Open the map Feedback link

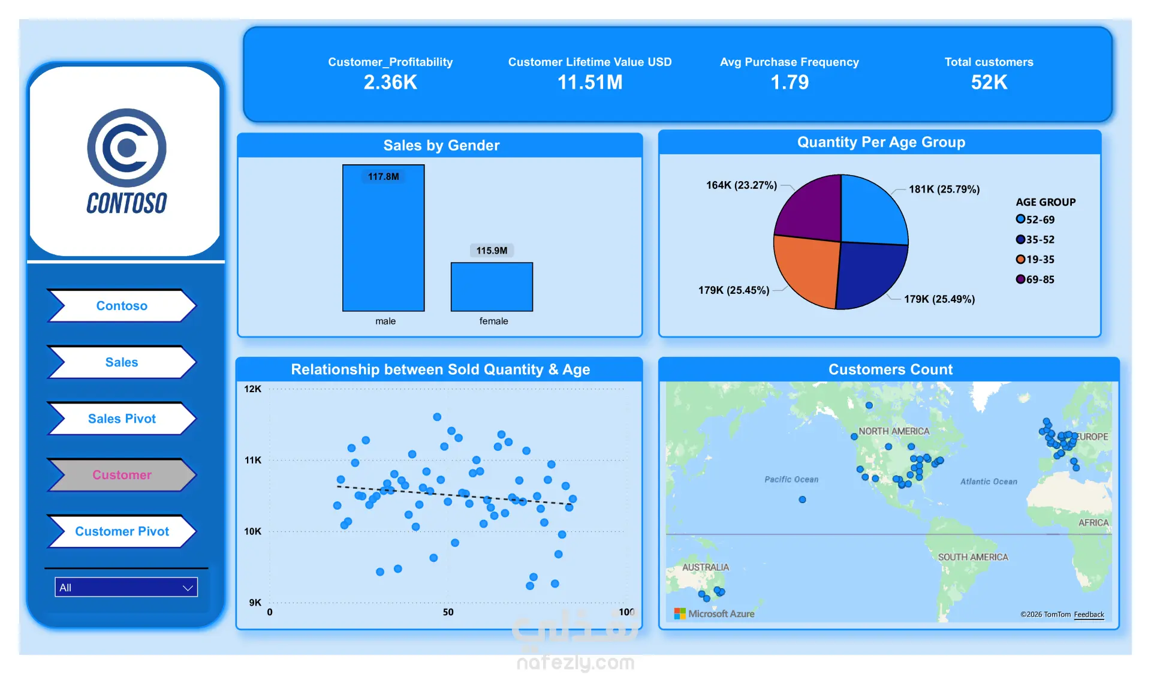pyautogui.click(x=1088, y=615)
